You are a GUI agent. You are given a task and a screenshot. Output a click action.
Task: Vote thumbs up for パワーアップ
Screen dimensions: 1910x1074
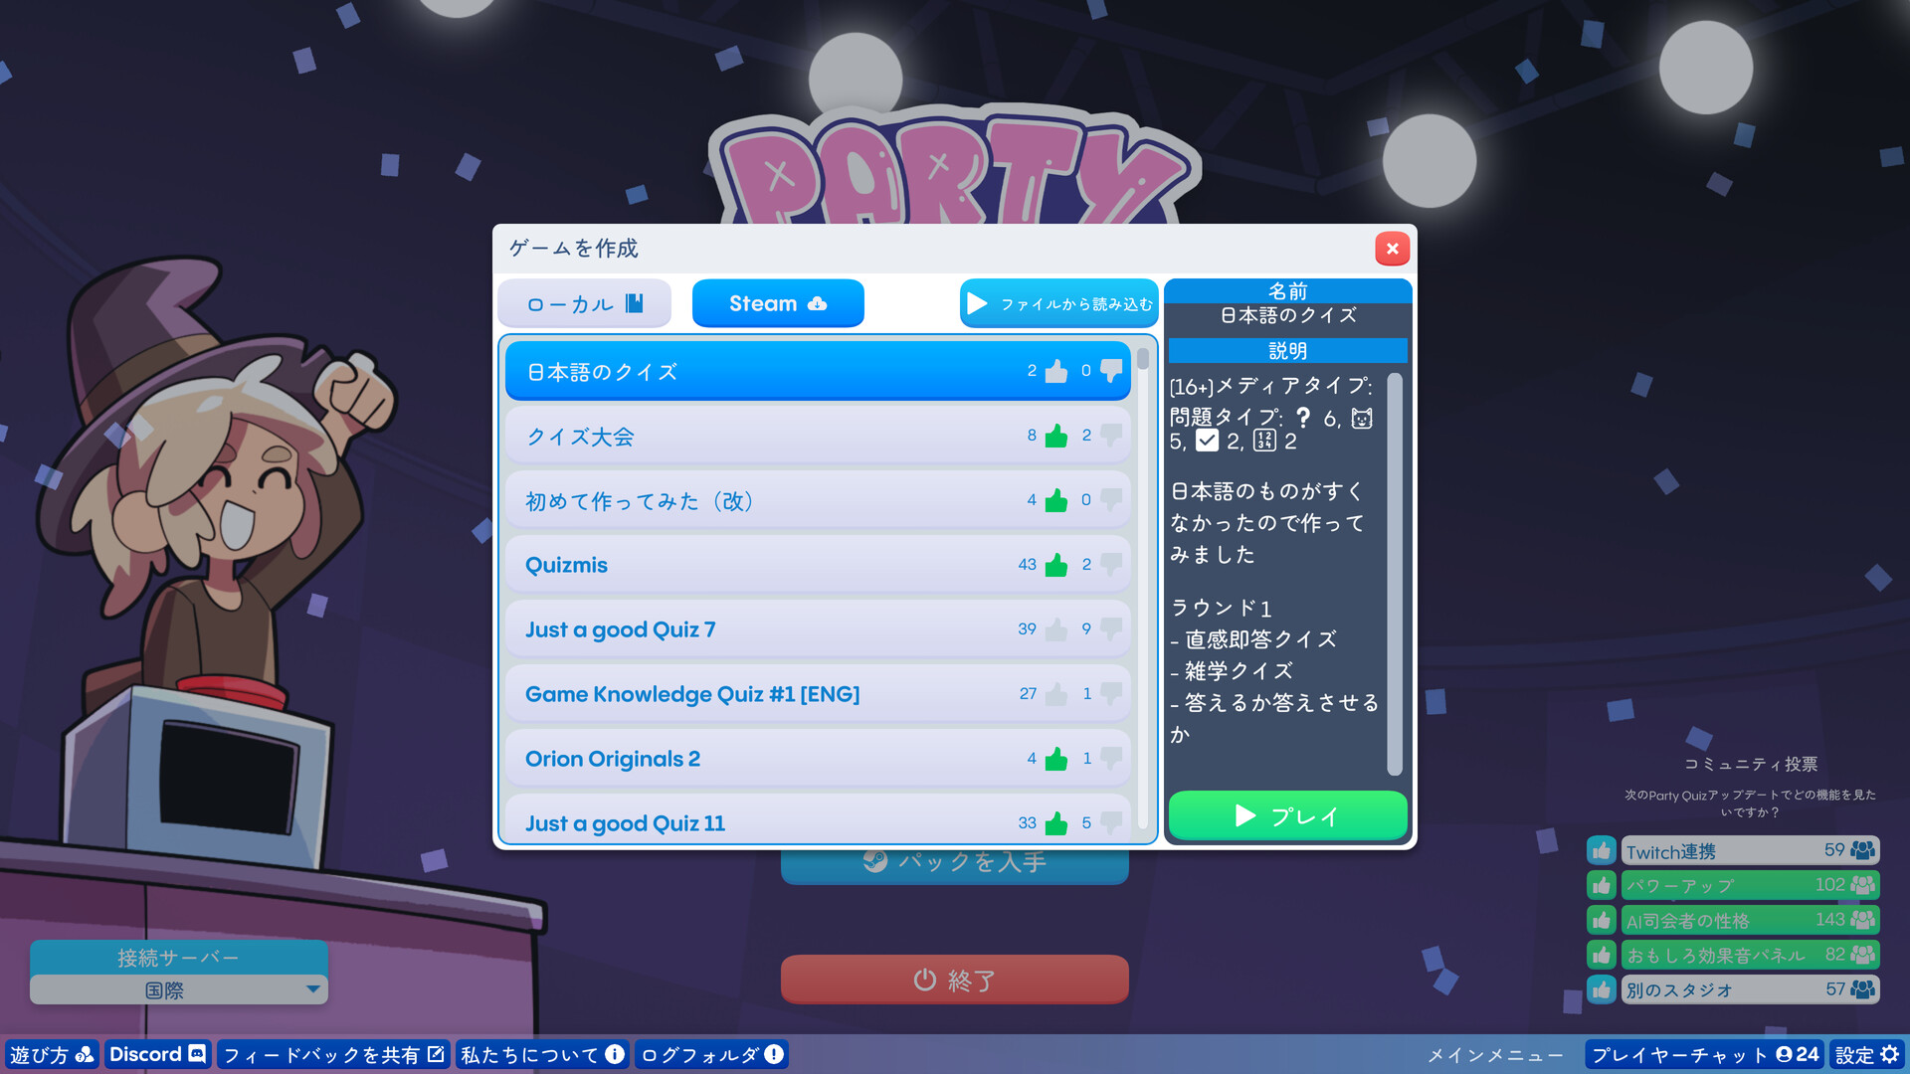[1602, 886]
